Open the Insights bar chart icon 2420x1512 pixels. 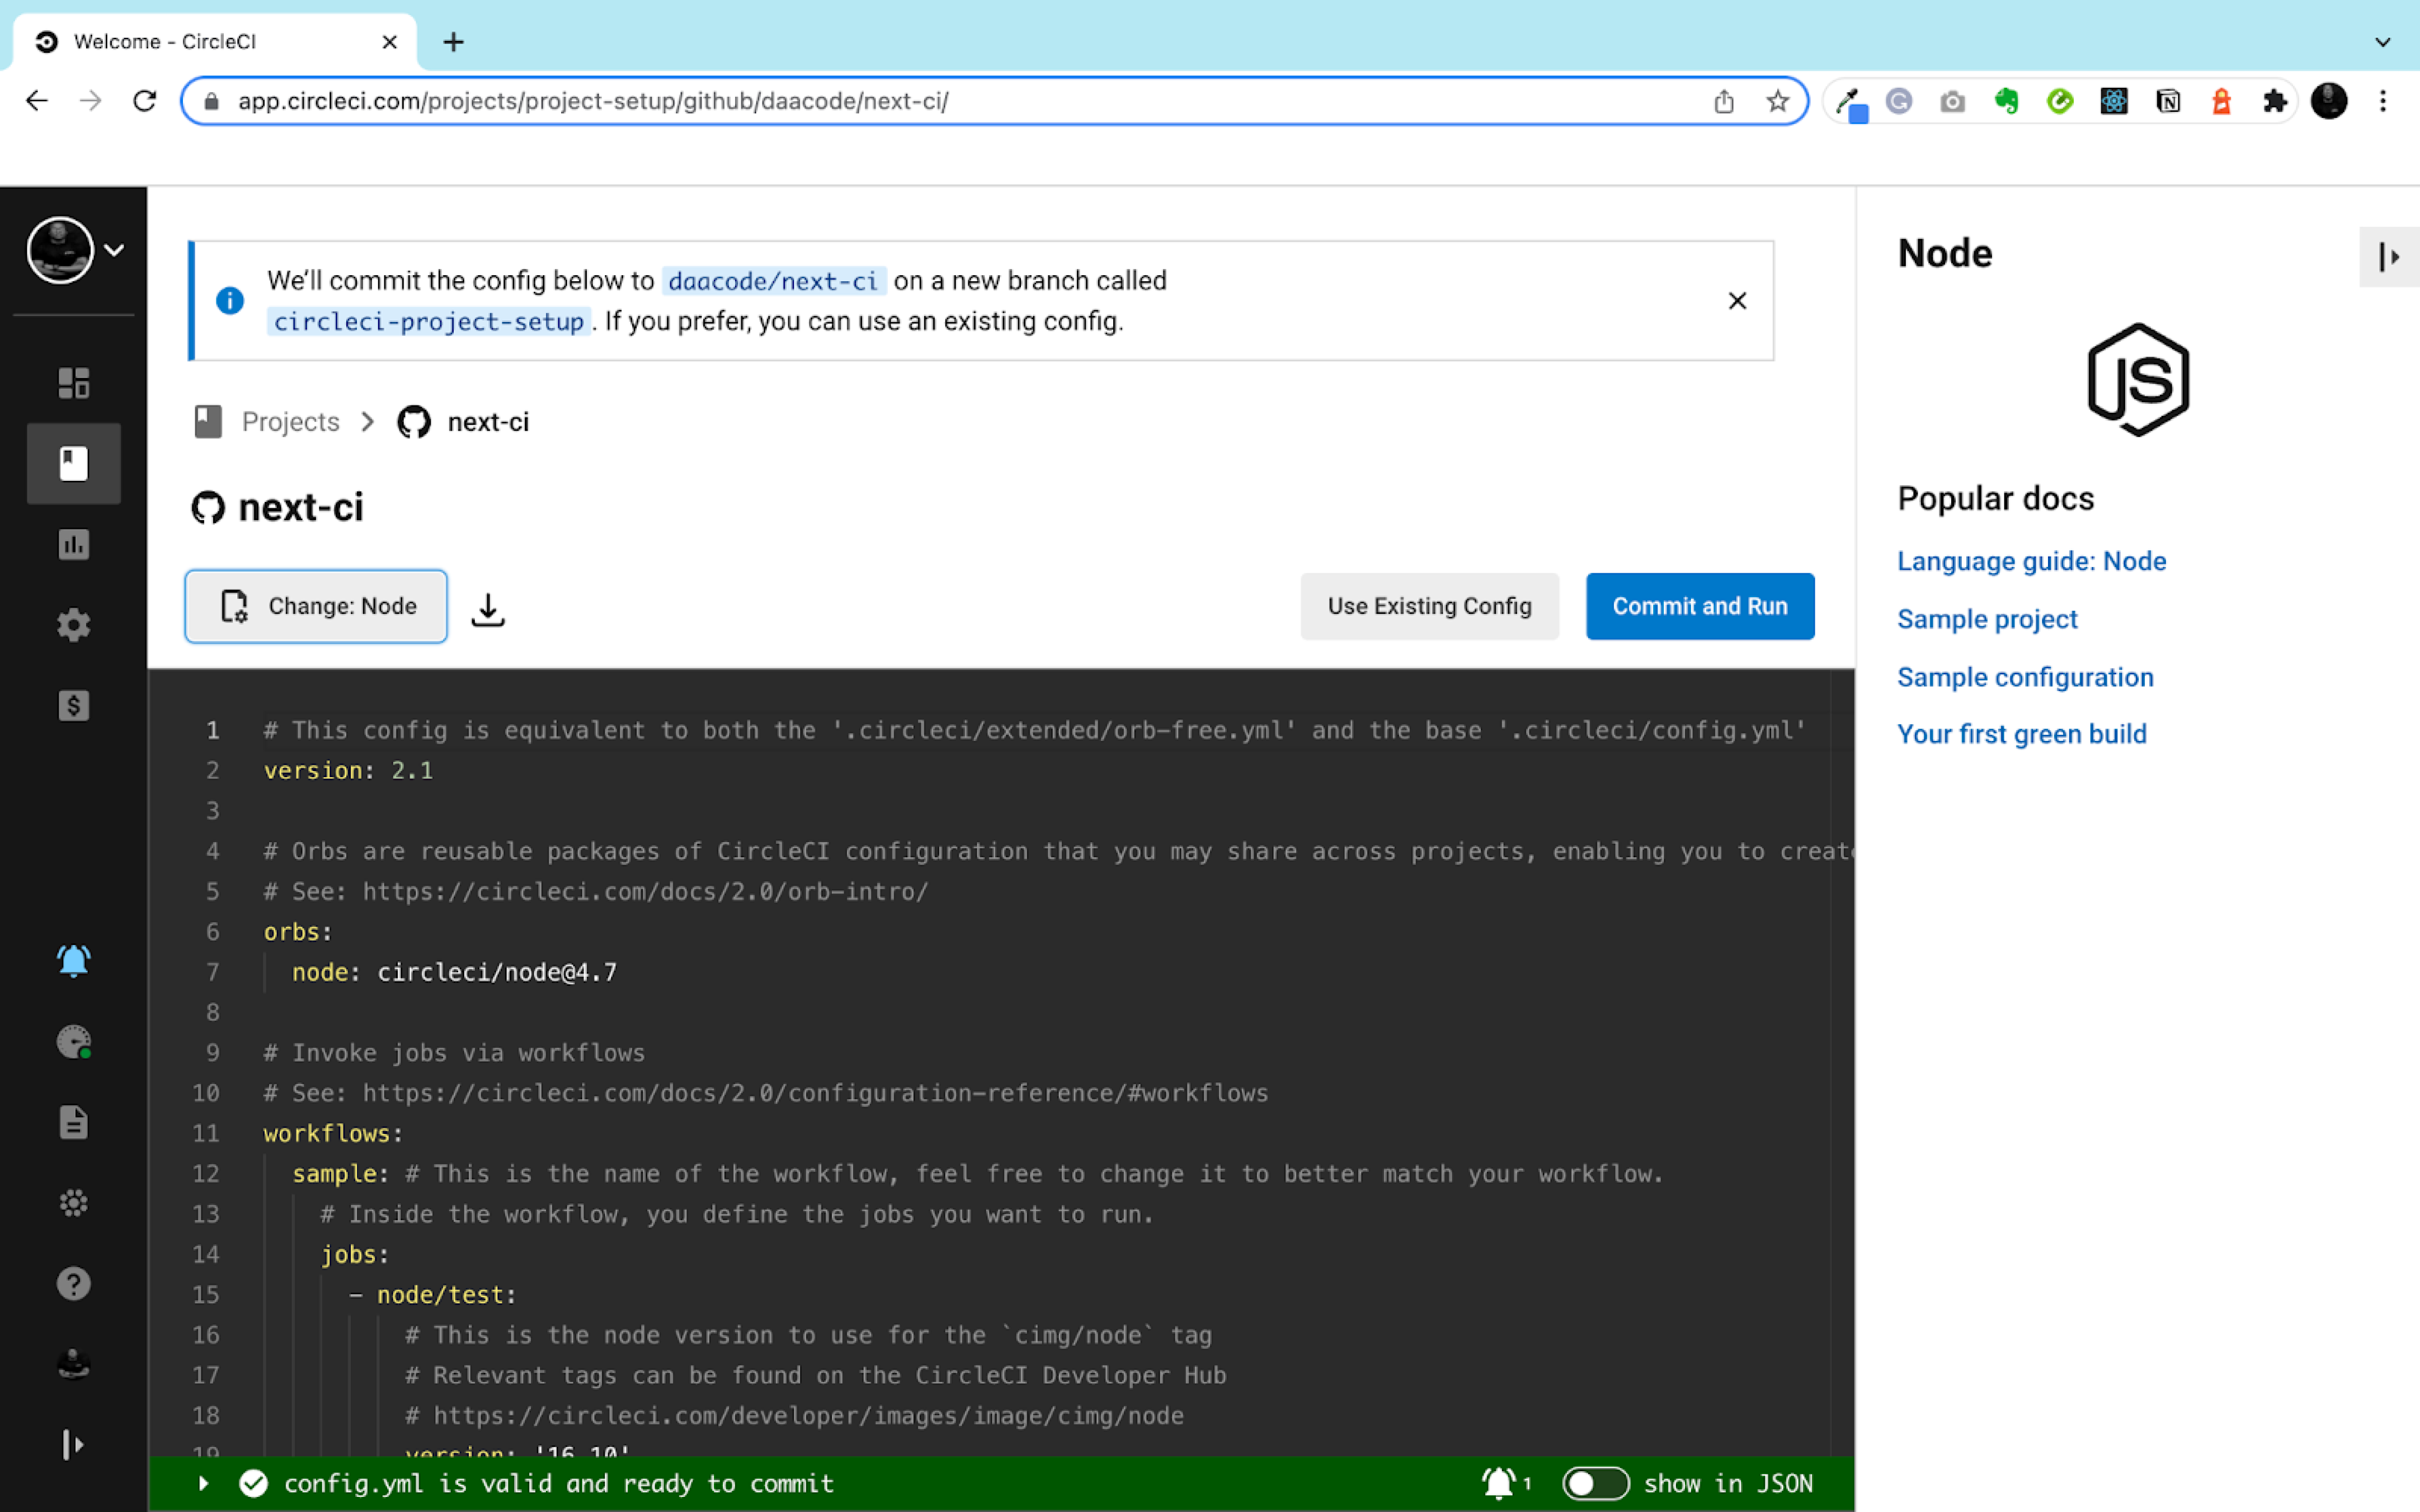pyautogui.click(x=73, y=545)
